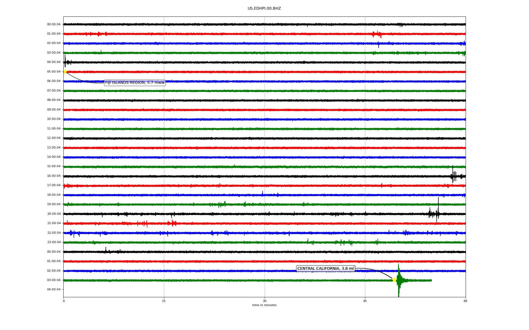This screenshot has height=330, width=529.
Task: Click the US.EDHPI.00.BHZ plot title
Action: point(264,9)
